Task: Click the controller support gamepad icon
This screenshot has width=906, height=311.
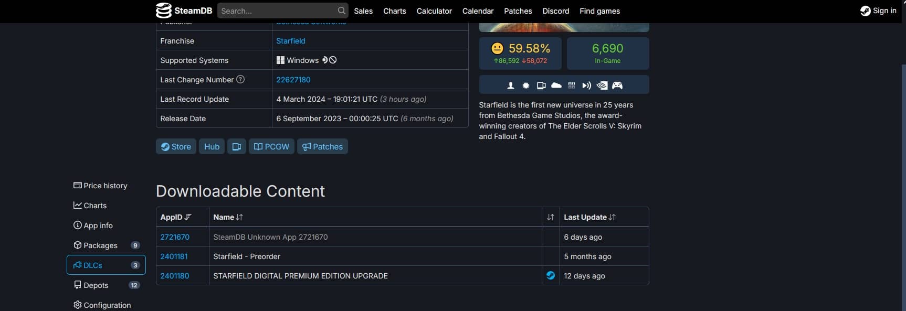Action: (x=617, y=85)
